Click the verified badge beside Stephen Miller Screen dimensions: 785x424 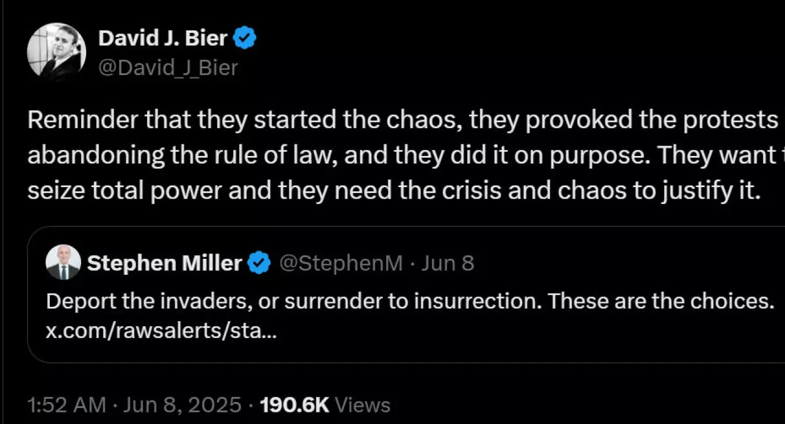coord(259,264)
